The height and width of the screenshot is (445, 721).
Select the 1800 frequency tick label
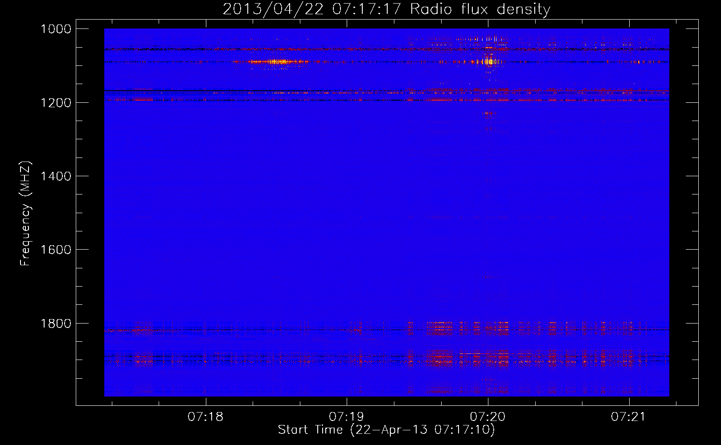56,324
